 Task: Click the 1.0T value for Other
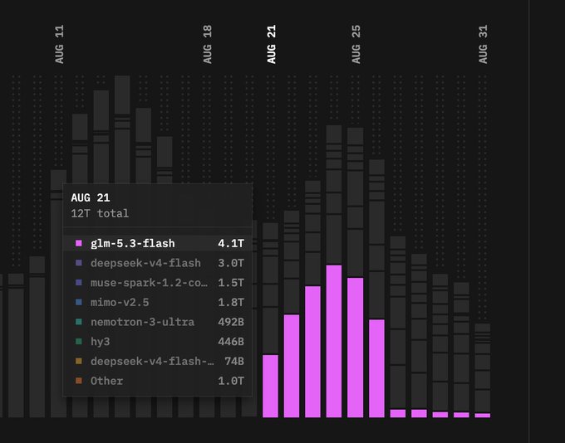click(x=231, y=381)
